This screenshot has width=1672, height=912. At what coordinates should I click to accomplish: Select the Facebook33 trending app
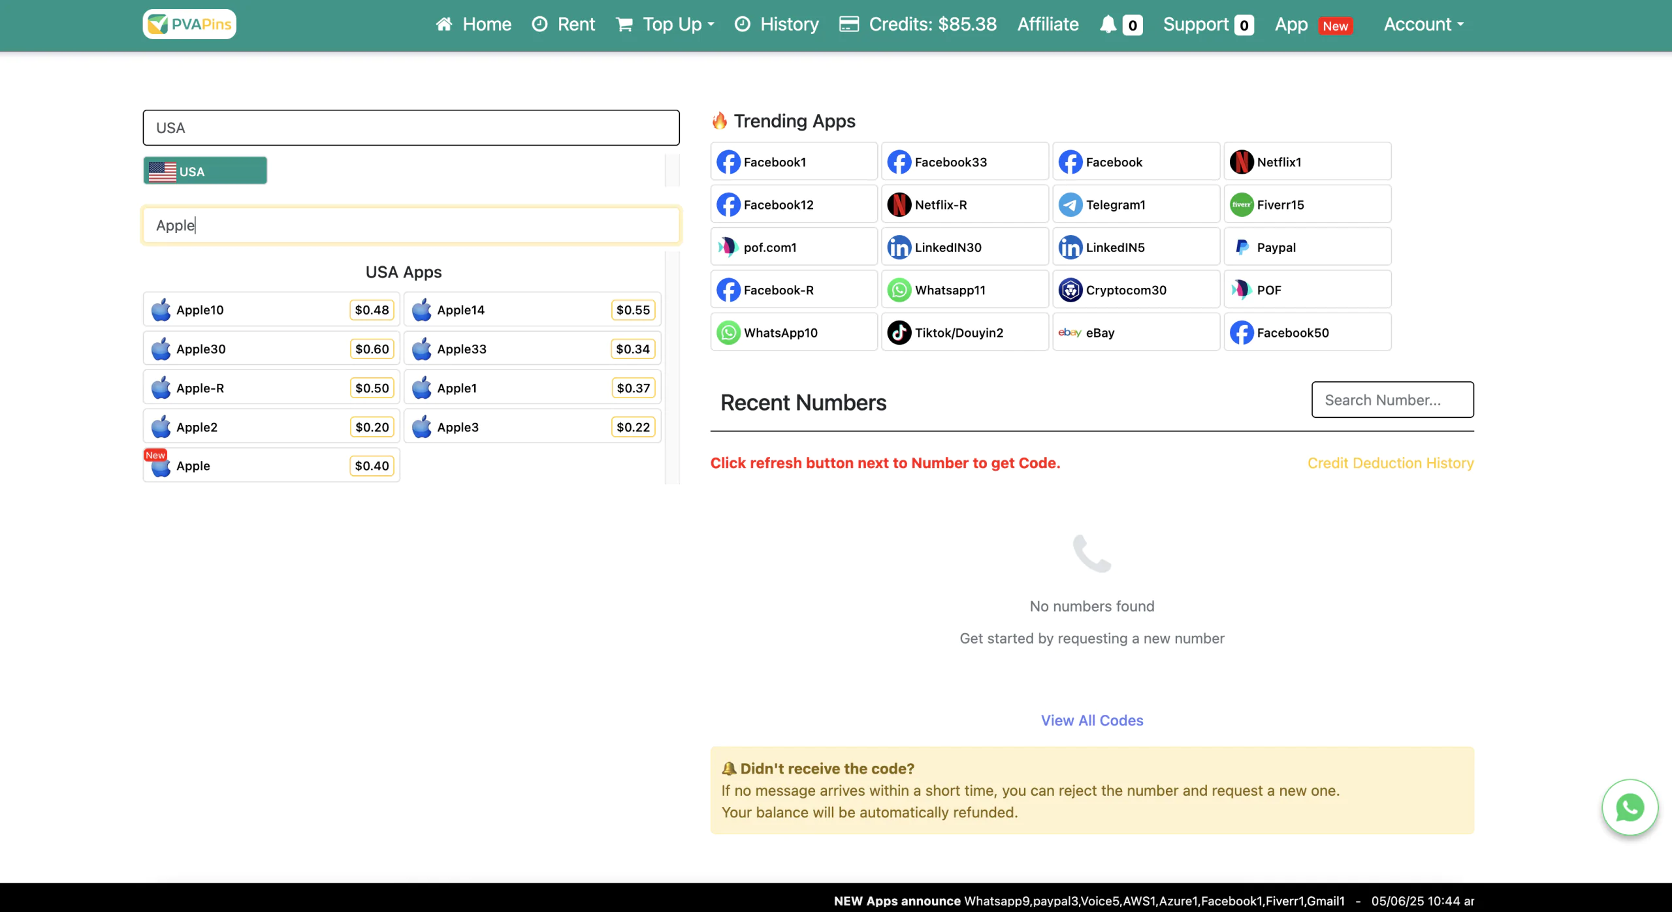tap(965, 161)
